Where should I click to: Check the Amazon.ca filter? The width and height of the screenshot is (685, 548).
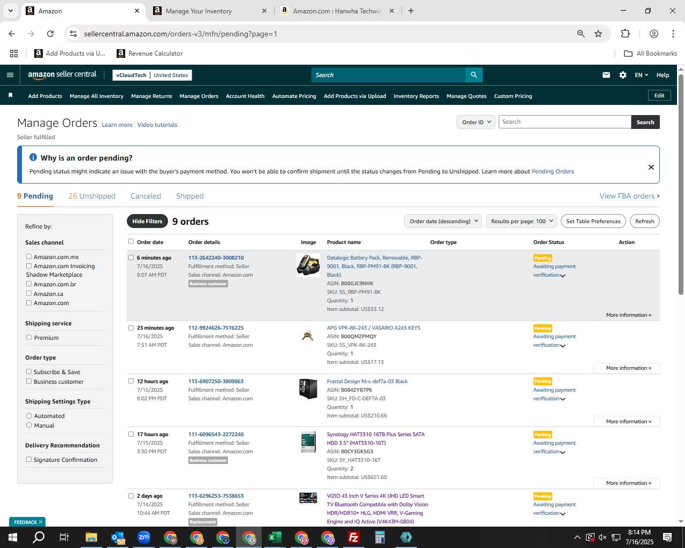(x=29, y=293)
